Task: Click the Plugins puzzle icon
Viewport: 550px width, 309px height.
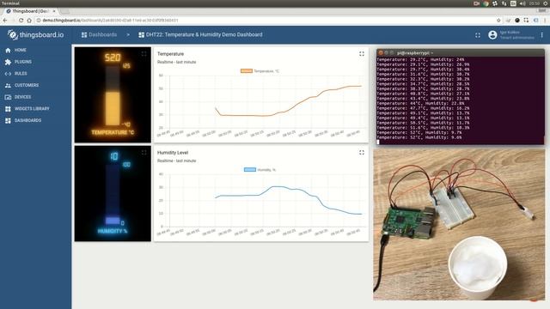Action: pyautogui.click(x=8, y=62)
